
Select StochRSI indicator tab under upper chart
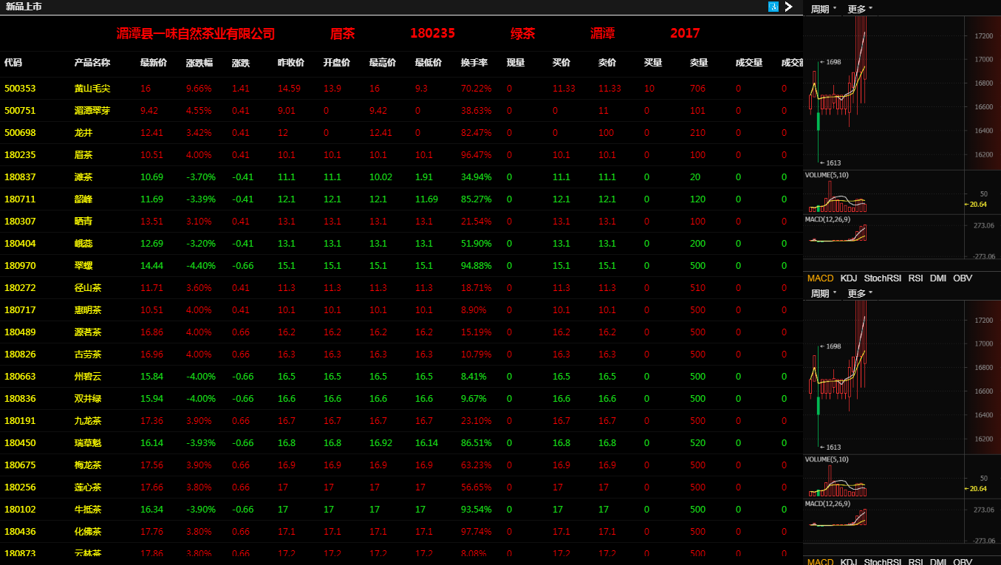click(882, 278)
